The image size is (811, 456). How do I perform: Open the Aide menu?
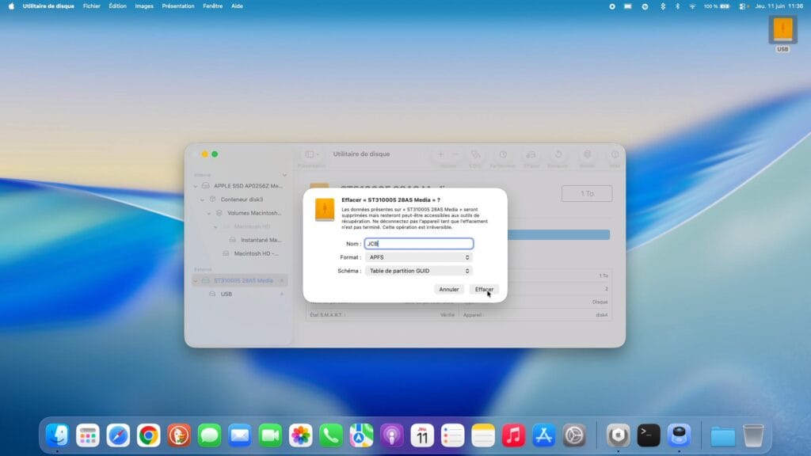pos(237,6)
